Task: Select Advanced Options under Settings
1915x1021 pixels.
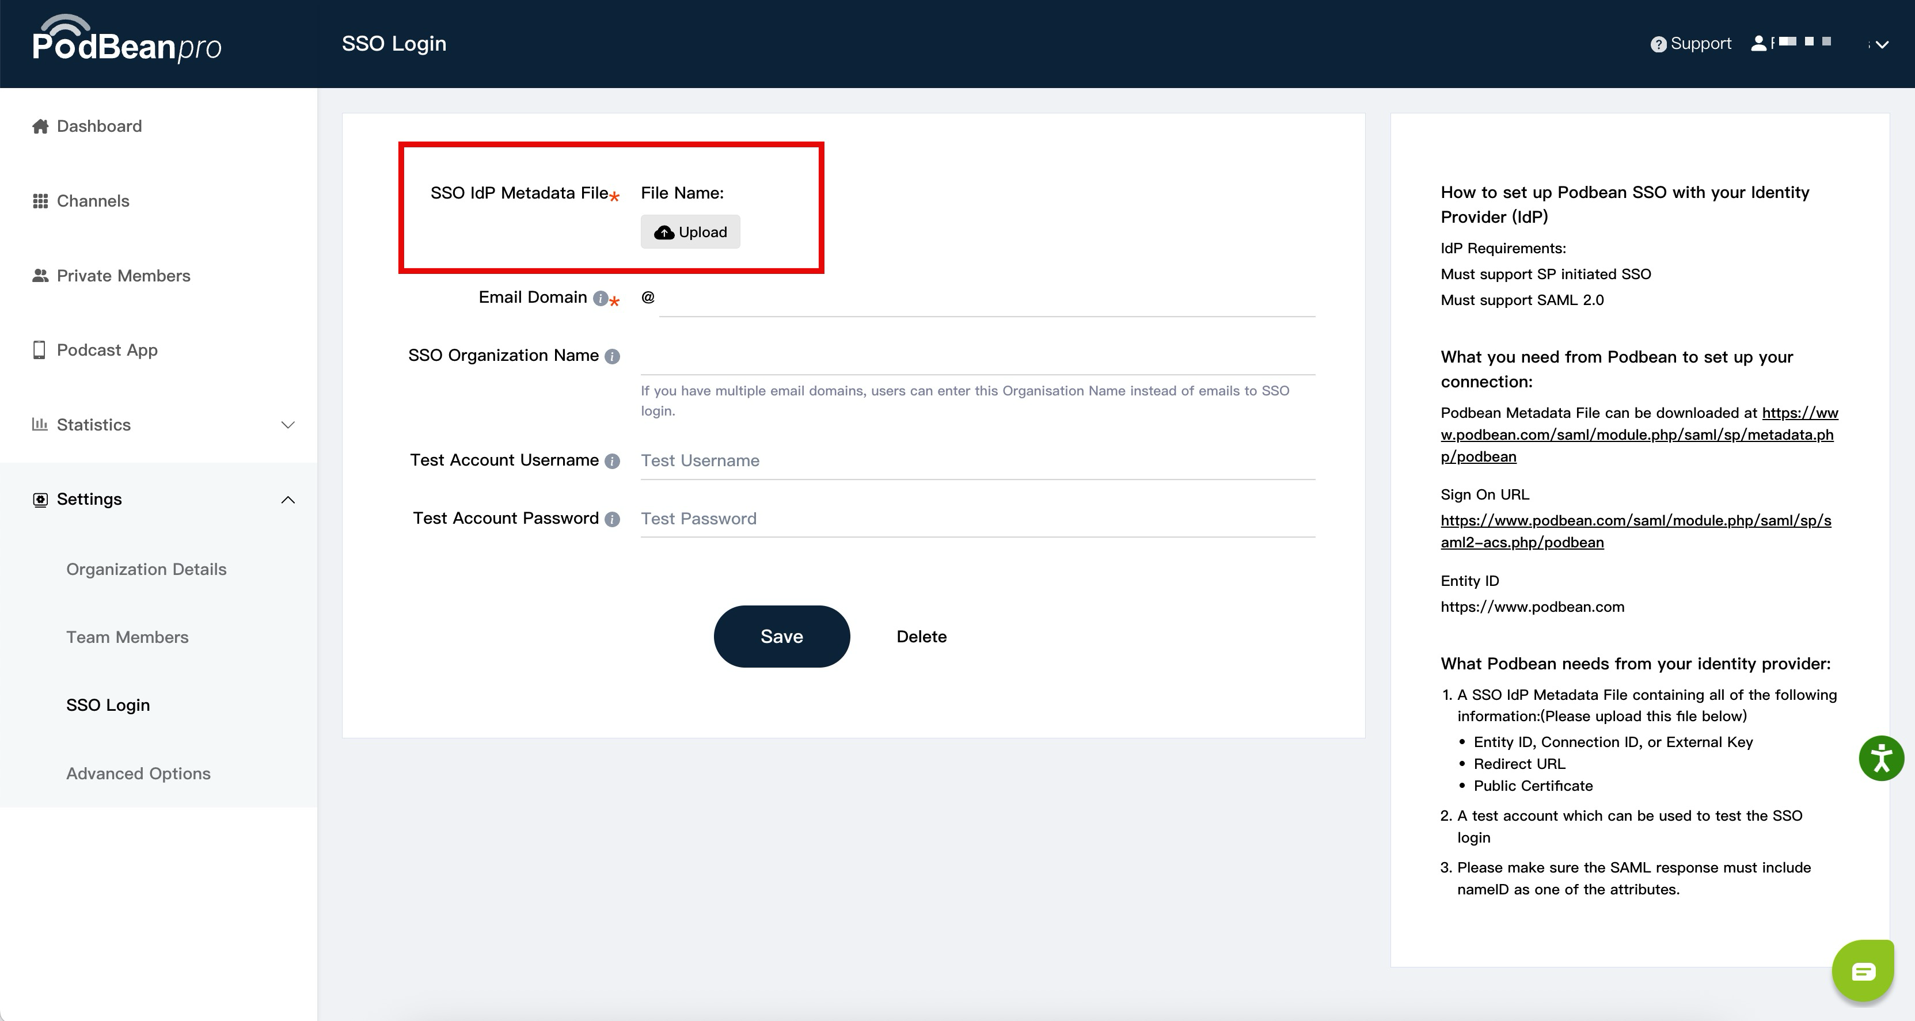Action: tap(138, 774)
